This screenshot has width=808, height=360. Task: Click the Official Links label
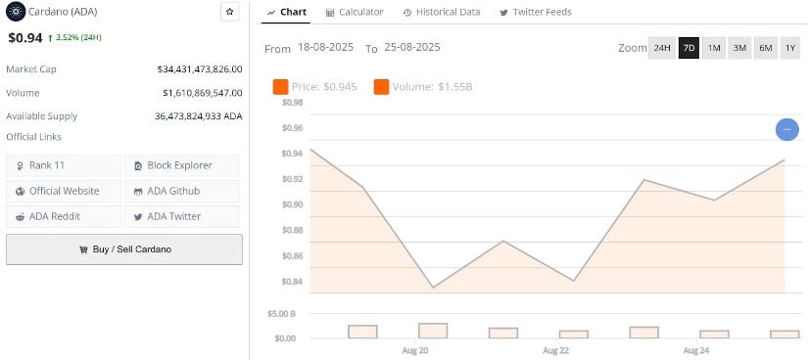click(x=33, y=137)
